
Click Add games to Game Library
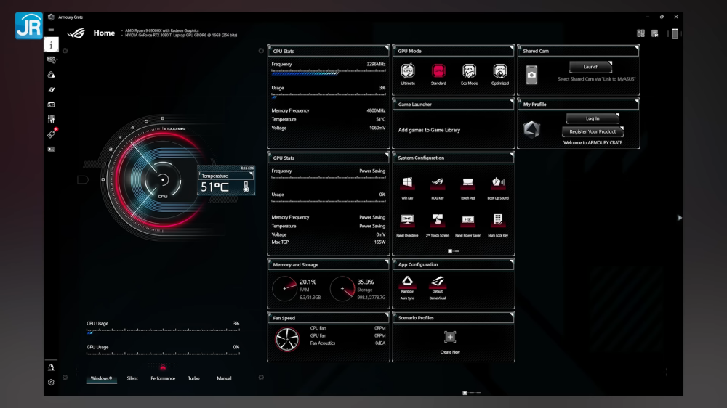[x=430, y=130]
